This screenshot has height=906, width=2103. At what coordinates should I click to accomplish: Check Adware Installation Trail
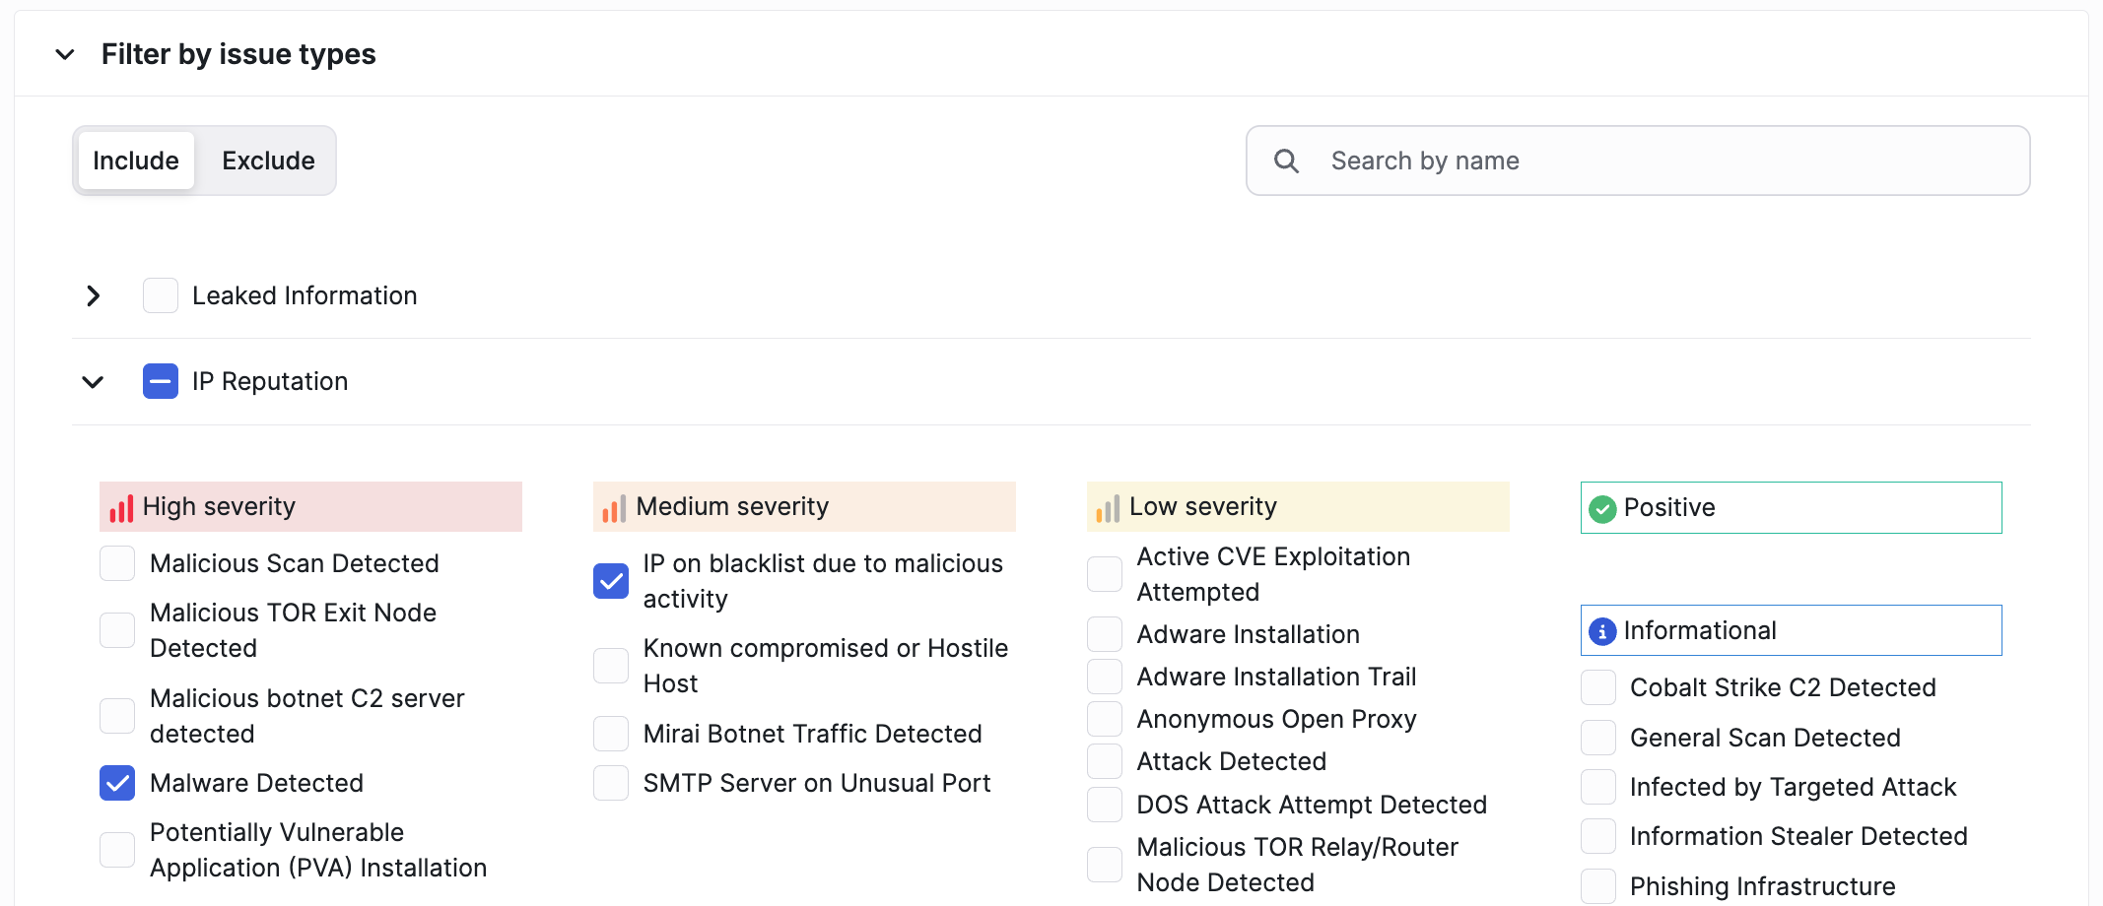[x=1105, y=677]
